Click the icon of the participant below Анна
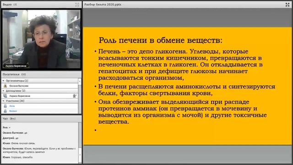Viewport: 293px width, 165px height. (5, 111)
